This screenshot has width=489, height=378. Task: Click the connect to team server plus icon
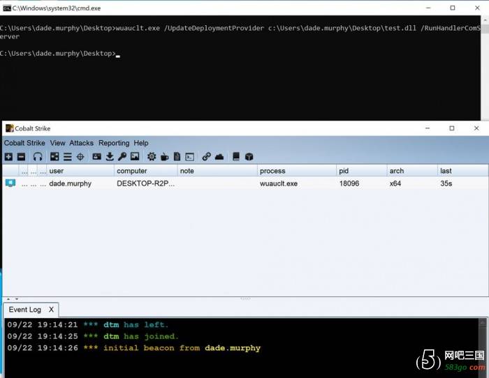point(8,157)
